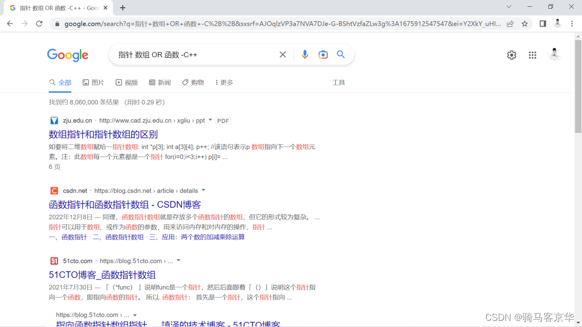Switch to 视频 results tab
Image resolution: width=582 pixels, height=327 pixels.
pos(127,82)
